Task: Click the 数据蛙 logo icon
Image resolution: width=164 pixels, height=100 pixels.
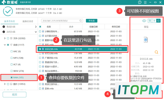Action: 4,2
